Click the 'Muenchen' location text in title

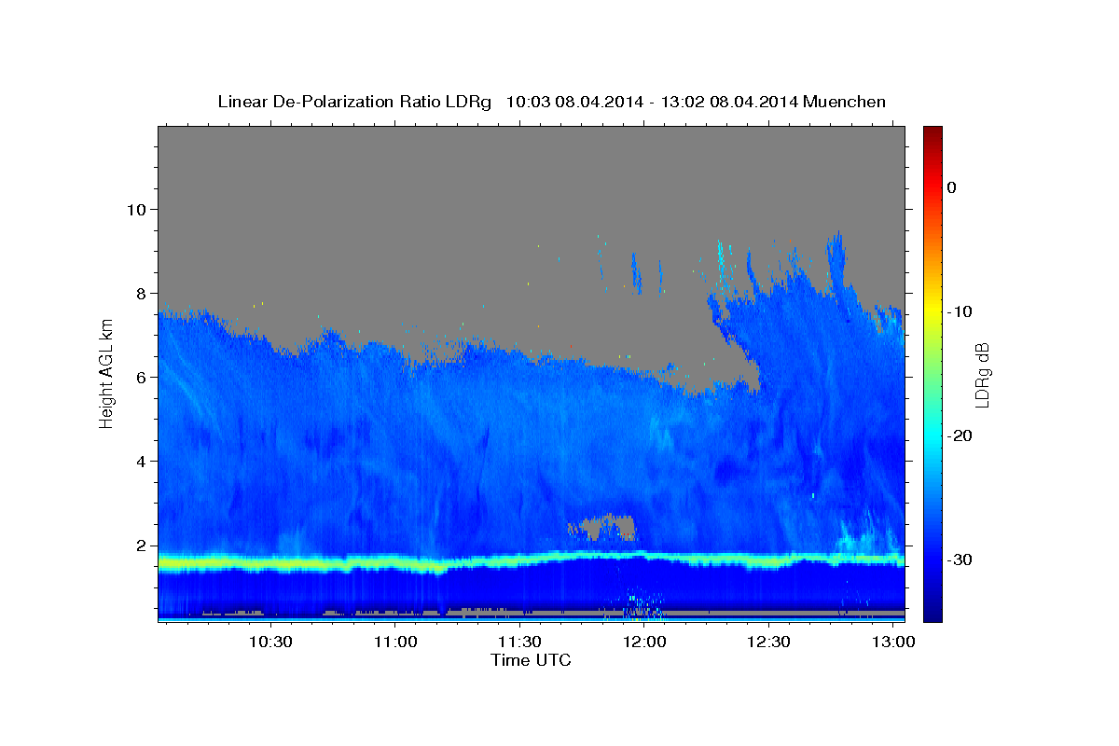click(847, 102)
